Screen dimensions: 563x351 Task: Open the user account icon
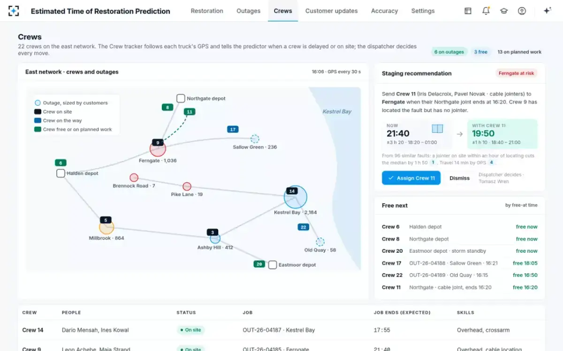pos(522,11)
